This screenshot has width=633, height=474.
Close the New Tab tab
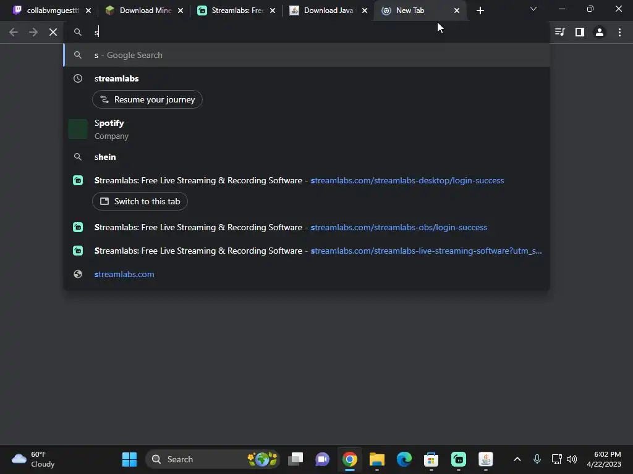pos(457,10)
